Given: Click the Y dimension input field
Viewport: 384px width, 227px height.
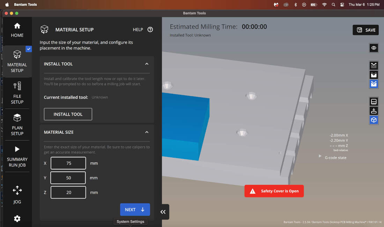Looking at the screenshot, I should (x=68, y=178).
